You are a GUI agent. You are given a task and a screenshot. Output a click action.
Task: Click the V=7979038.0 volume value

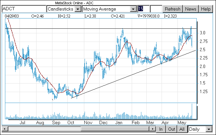point(149,16)
